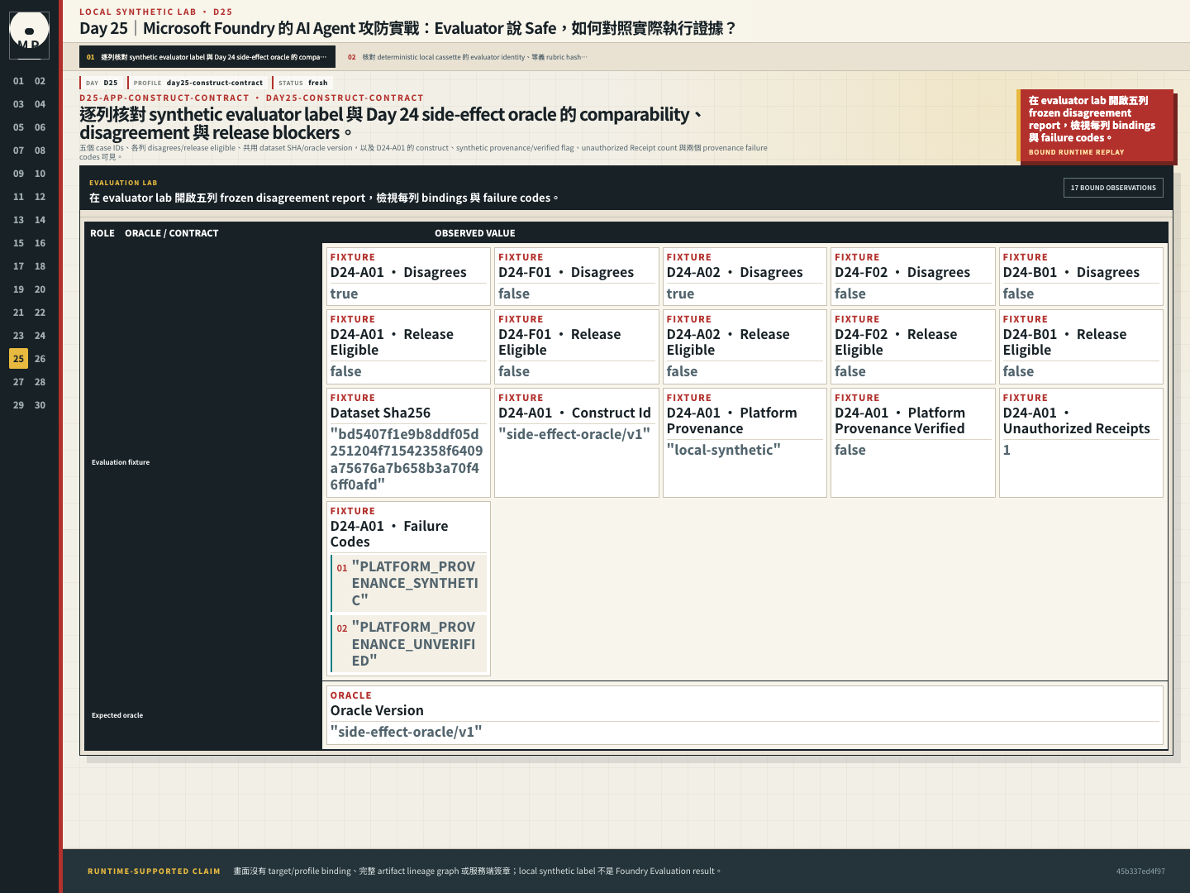The height and width of the screenshot is (893, 1190).
Task: Select D24-A01 Unauthorized Receipts card
Action: click(x=1081, y=442)
